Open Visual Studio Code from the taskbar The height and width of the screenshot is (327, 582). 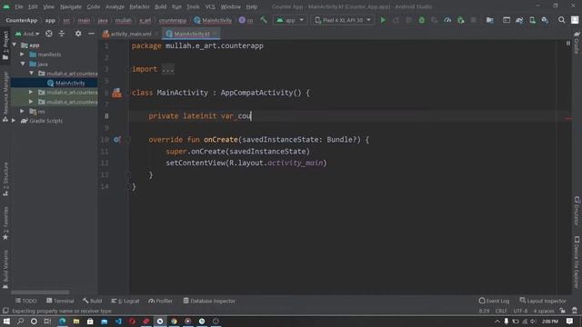tap(118, 321)
